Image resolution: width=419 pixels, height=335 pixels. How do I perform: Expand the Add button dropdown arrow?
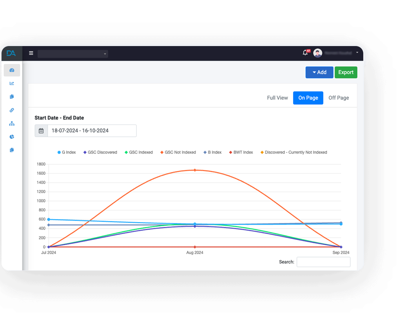314,72
